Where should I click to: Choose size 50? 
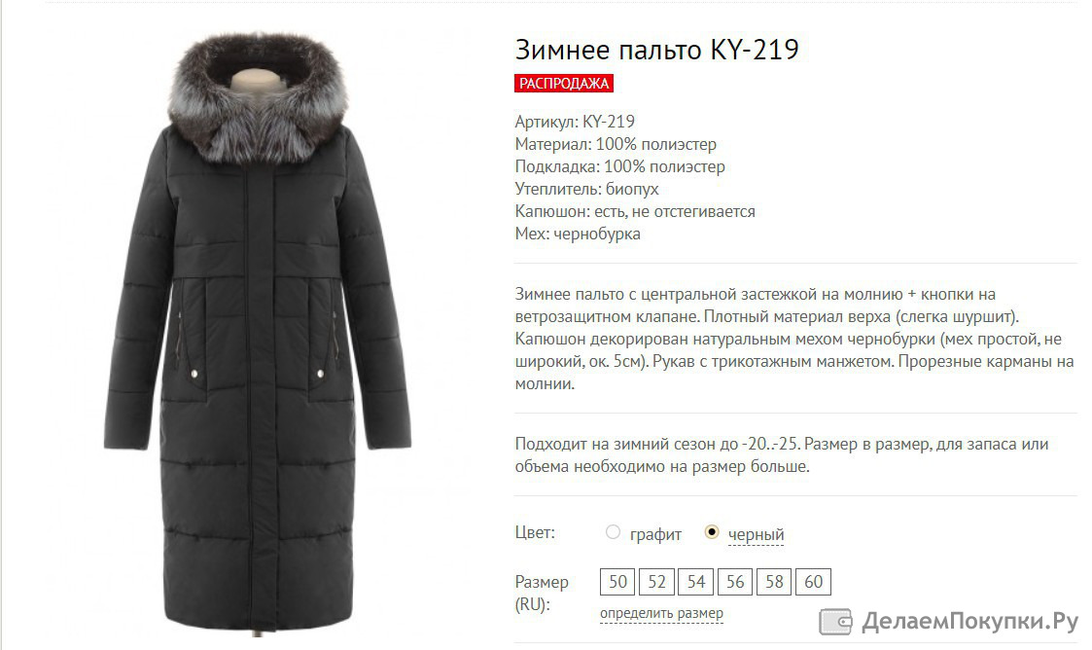tap(617, 582)
